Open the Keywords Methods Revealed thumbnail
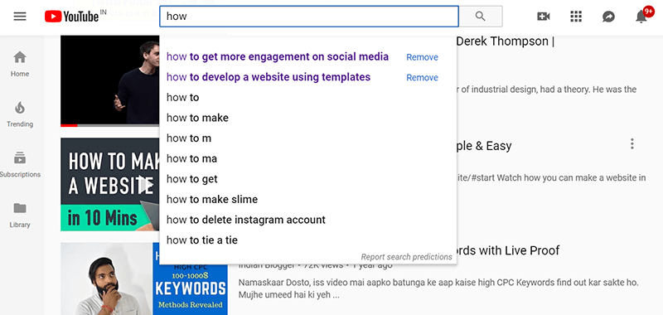The image size is (663, 315). pos(143,279)
